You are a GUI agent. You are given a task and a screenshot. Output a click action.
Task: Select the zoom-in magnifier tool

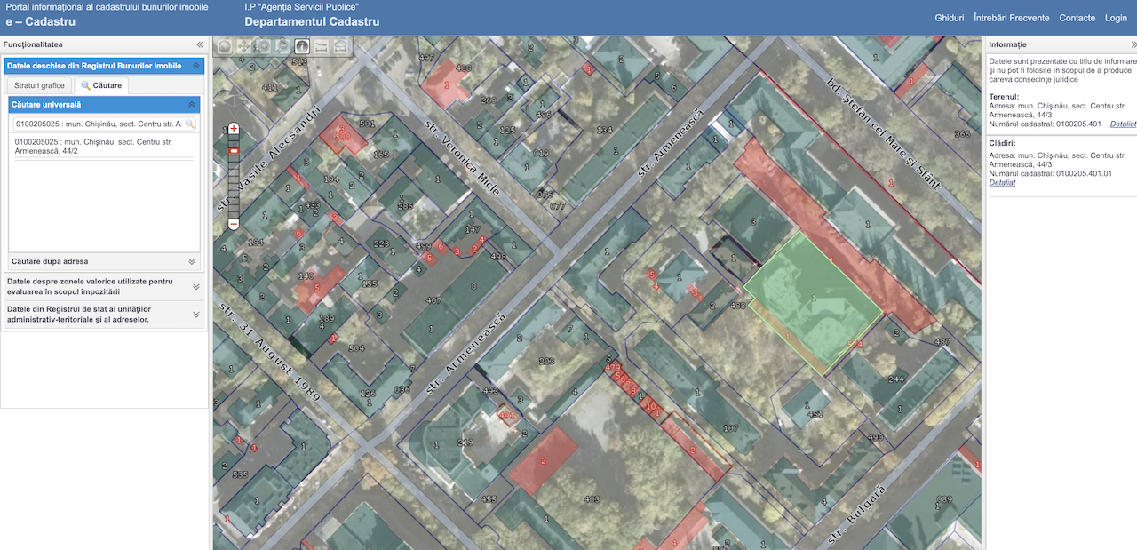click(x=264, y=44)
